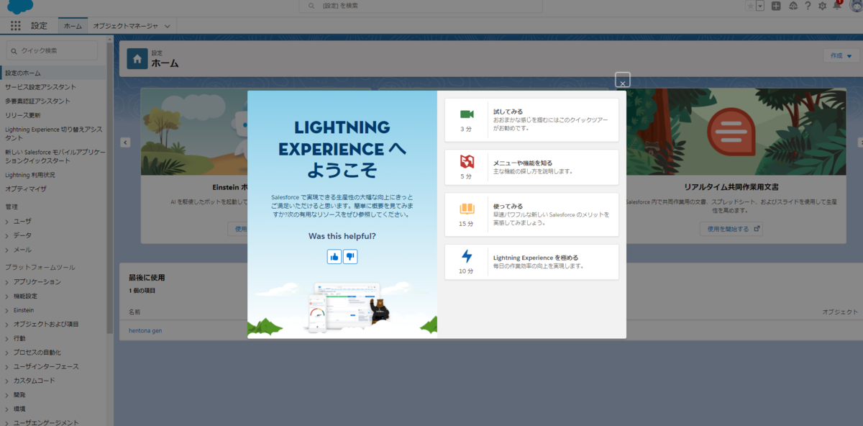The width and height of the screenshot is (863, 426).
Task: Expand the ユーザインターフェース tree node
Action: (x=7, y=366)
